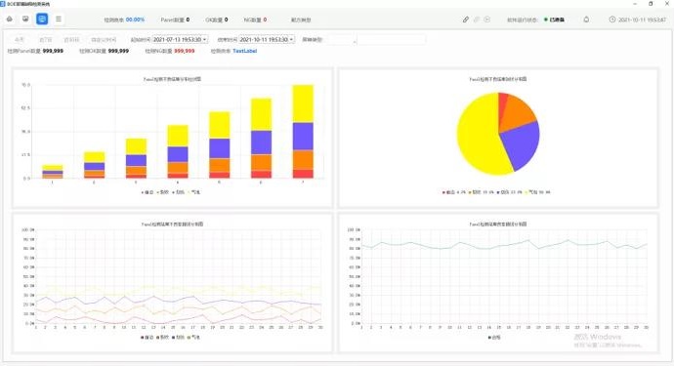Select the second quick time-range filter tab

[x=45, y=39]
